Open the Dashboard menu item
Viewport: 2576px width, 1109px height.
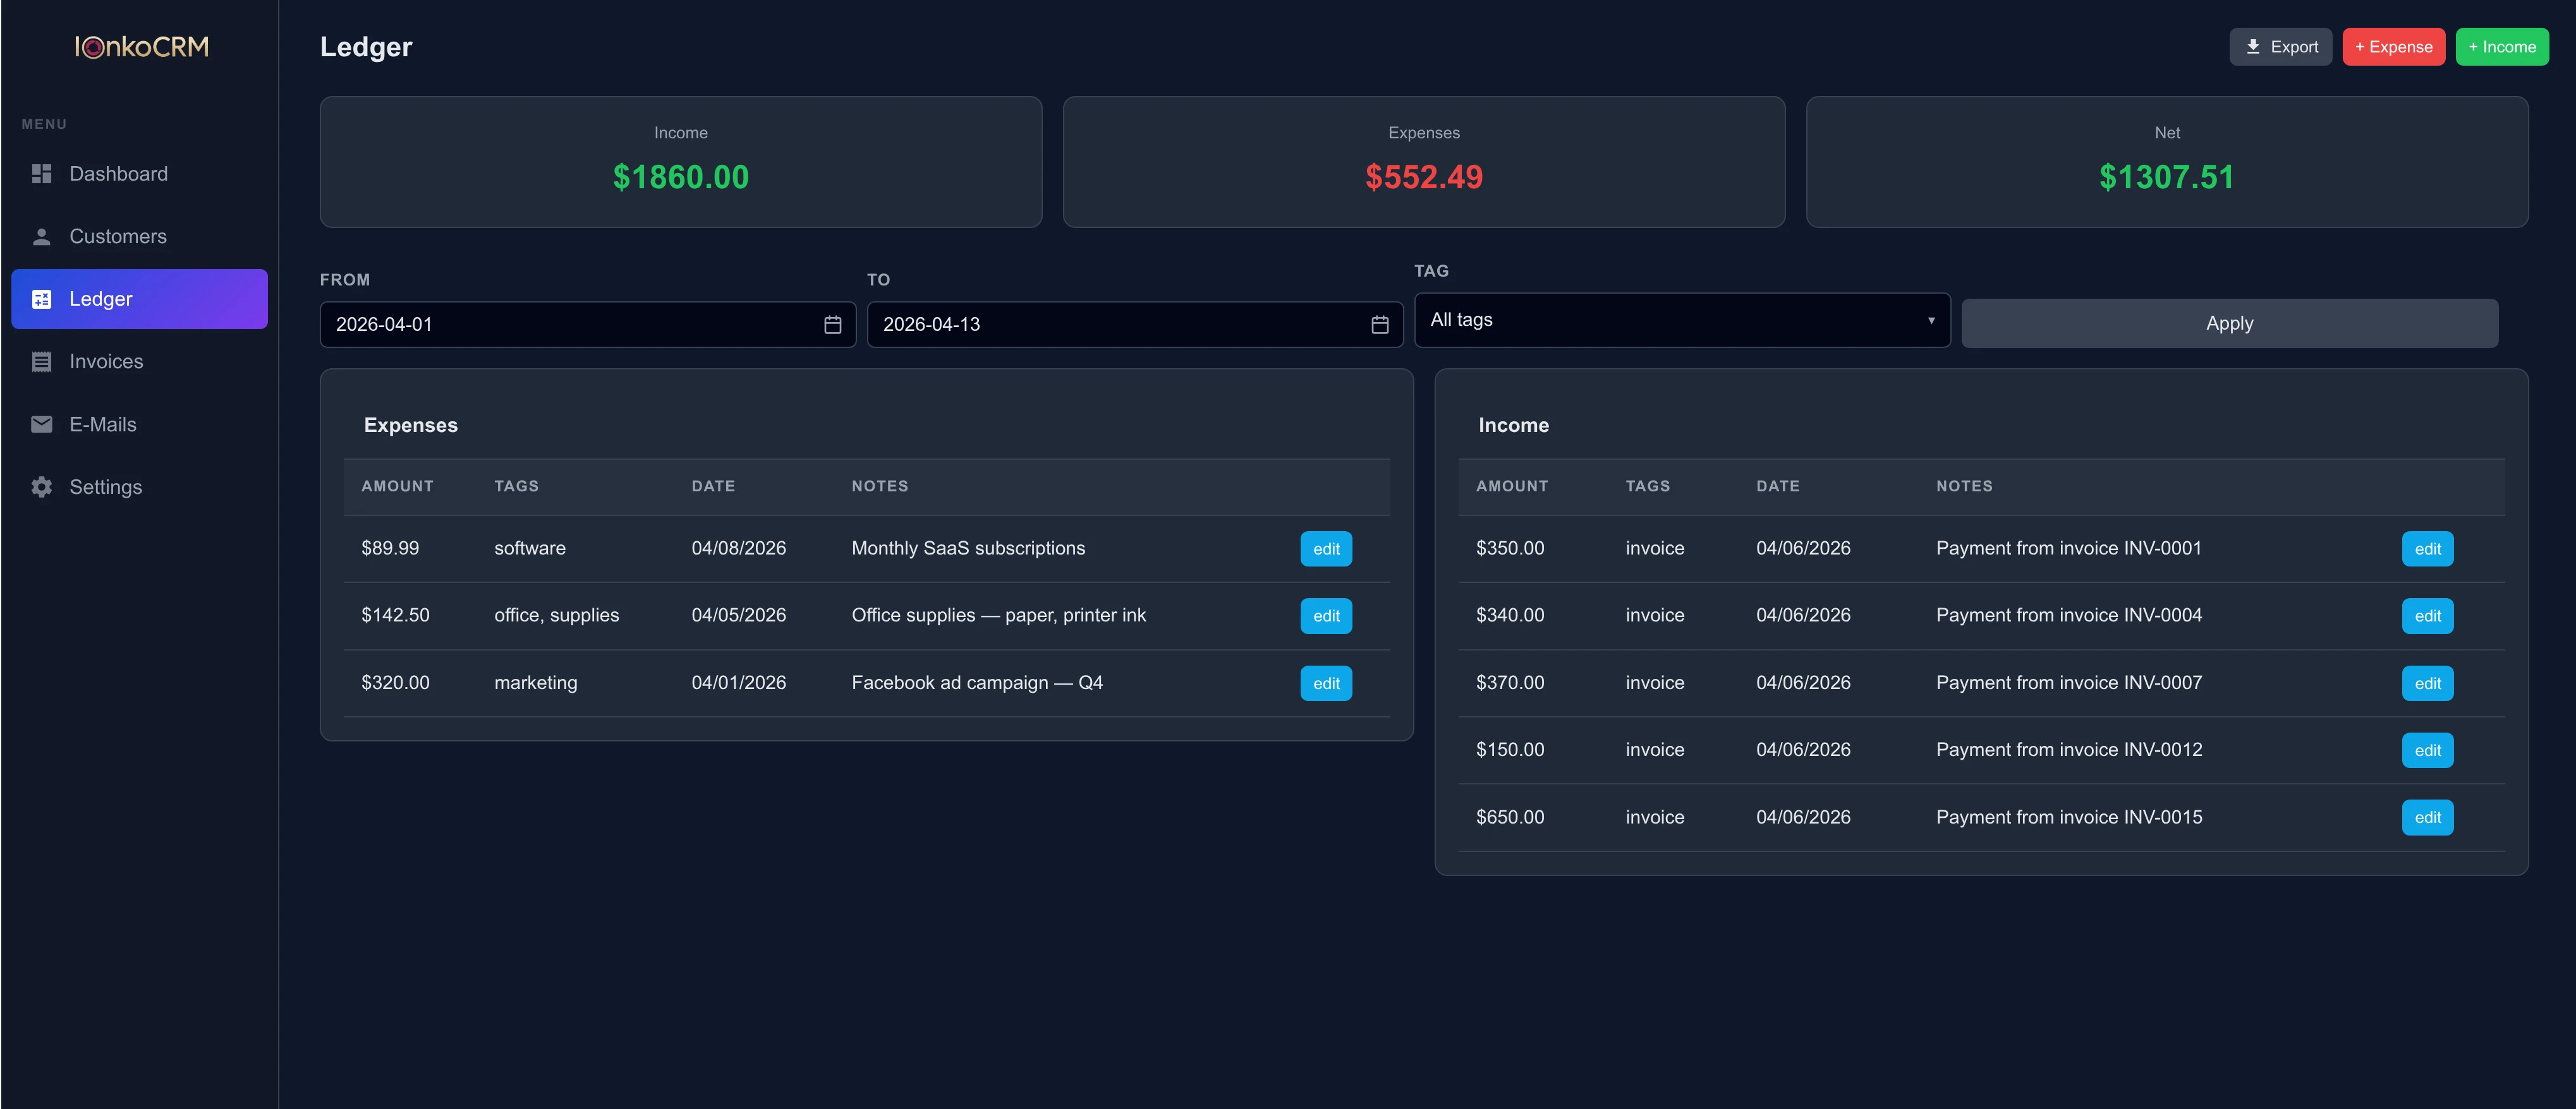(x=139, y=174)
